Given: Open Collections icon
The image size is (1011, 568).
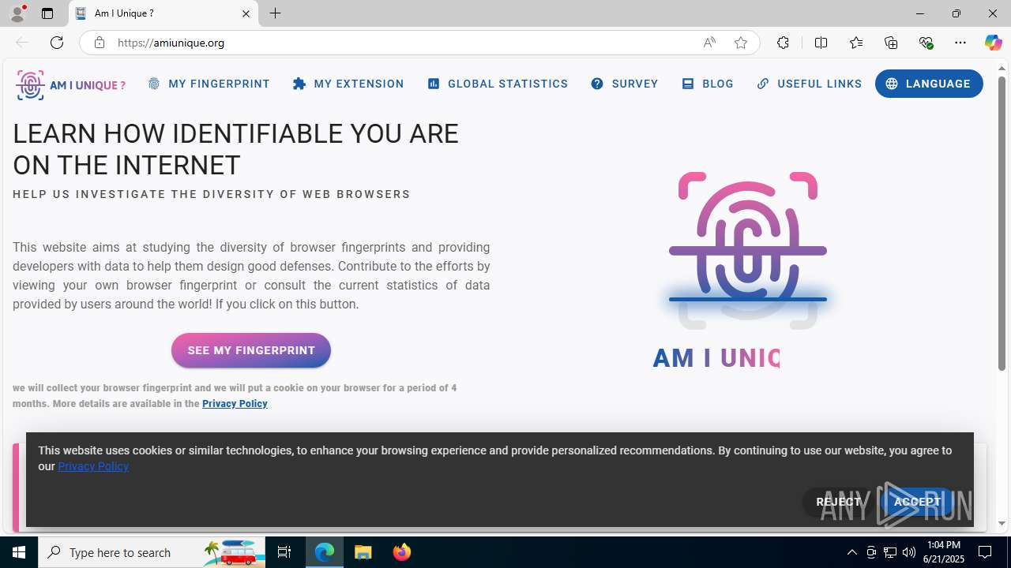Looking at the screenshot, I should click(x=891, y=43).
